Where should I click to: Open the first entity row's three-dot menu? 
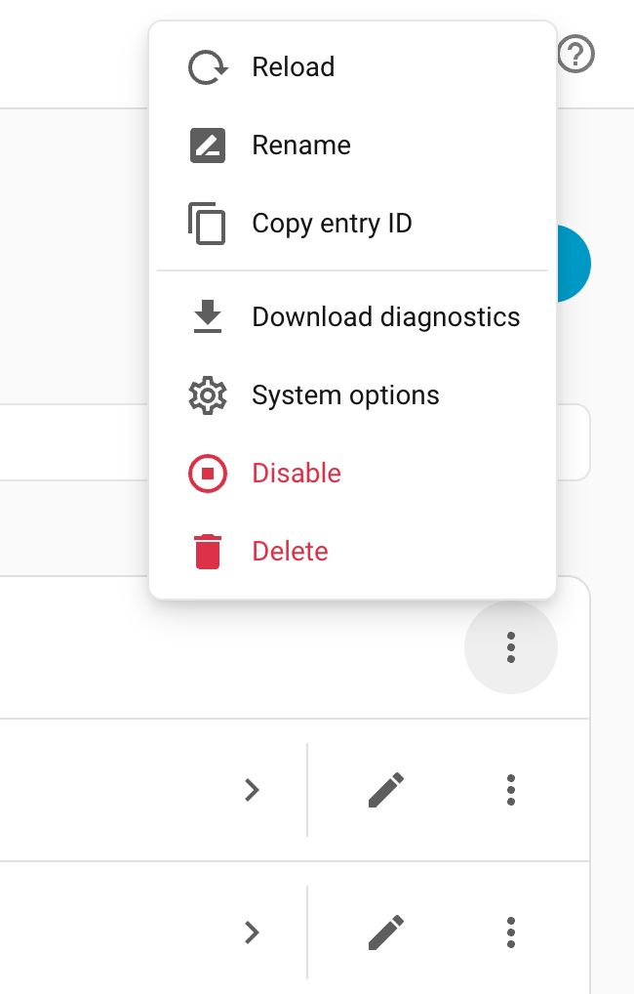(511, 790)
